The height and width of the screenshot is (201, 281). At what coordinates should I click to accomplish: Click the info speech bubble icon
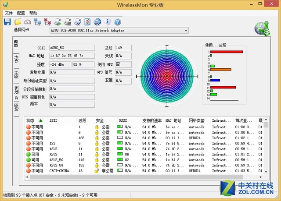(x=107, y=21)
